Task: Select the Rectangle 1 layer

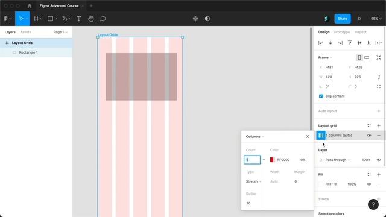Action: click(x=36, y=52)
